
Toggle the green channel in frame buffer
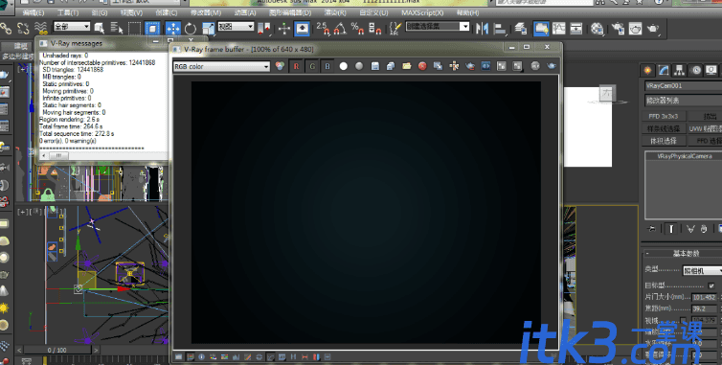[312, 66]
